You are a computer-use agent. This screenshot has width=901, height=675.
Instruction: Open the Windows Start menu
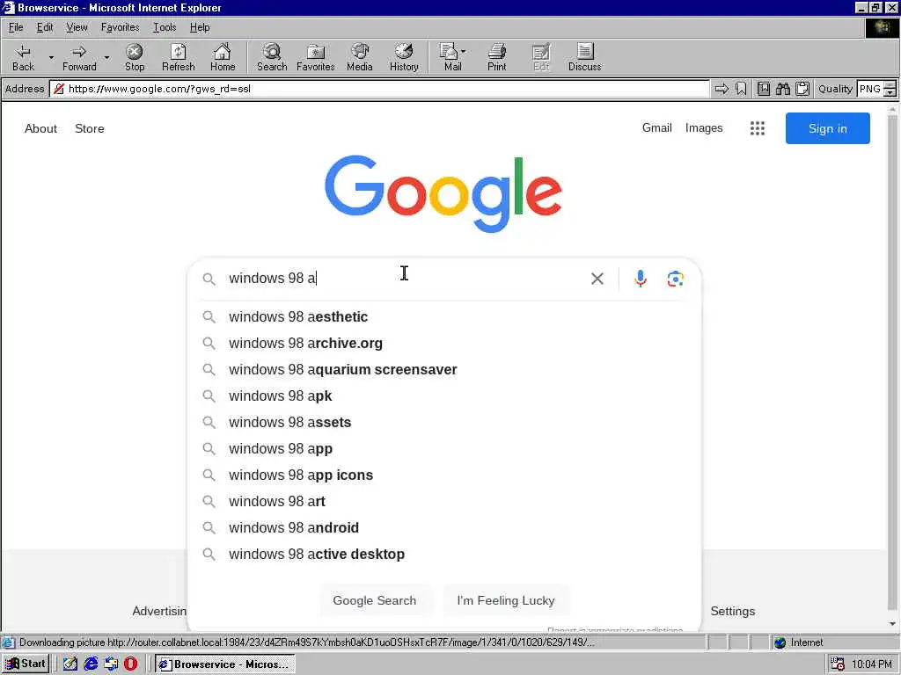point(26,664)
